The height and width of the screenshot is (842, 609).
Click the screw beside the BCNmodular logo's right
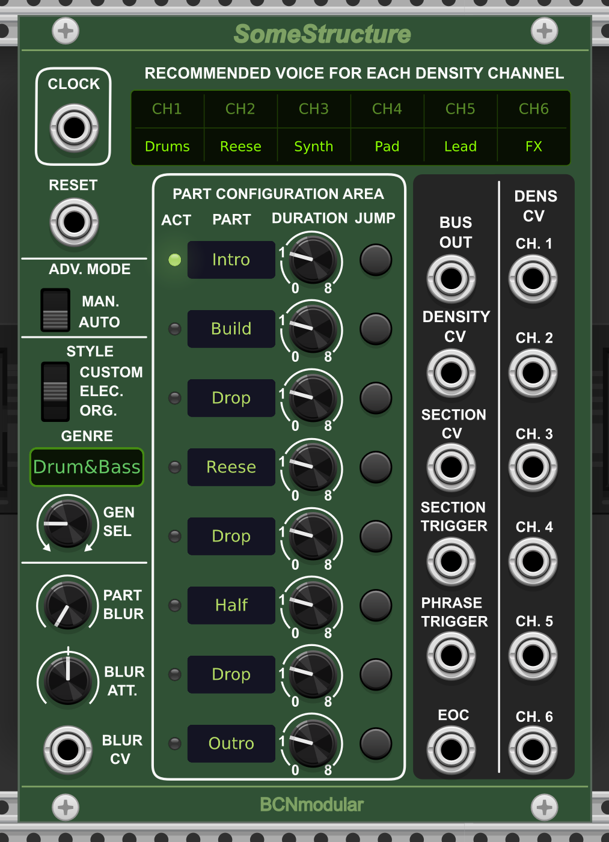(x=545, y=807)
